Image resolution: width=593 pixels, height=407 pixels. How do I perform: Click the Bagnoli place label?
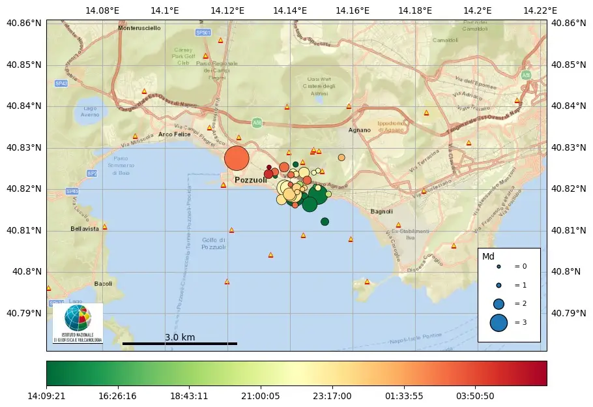(x=382, y=211)
